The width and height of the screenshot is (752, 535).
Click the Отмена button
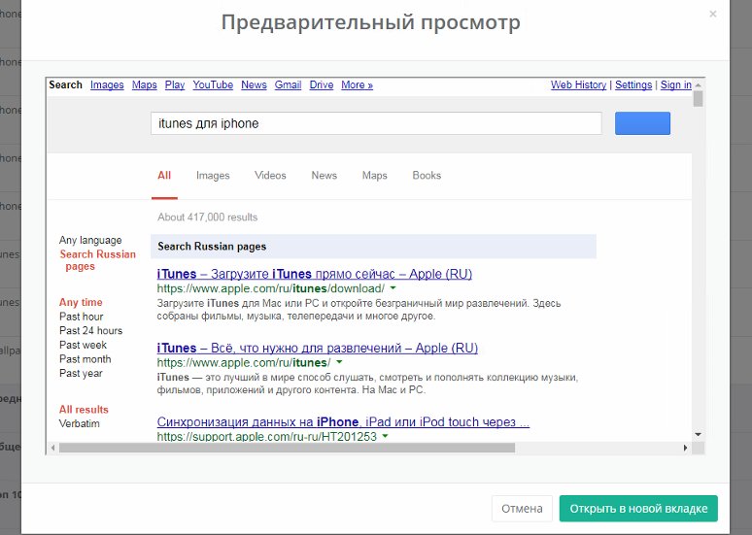point(522,509)
